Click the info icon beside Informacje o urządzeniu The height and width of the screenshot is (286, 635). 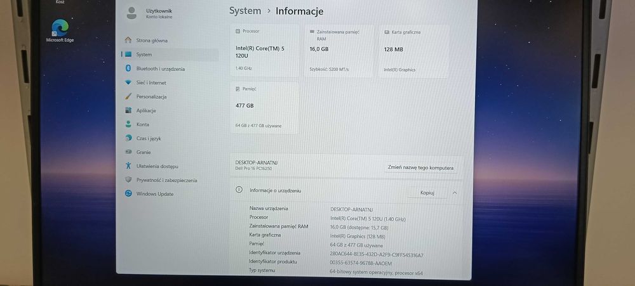(x=239, y=190)
